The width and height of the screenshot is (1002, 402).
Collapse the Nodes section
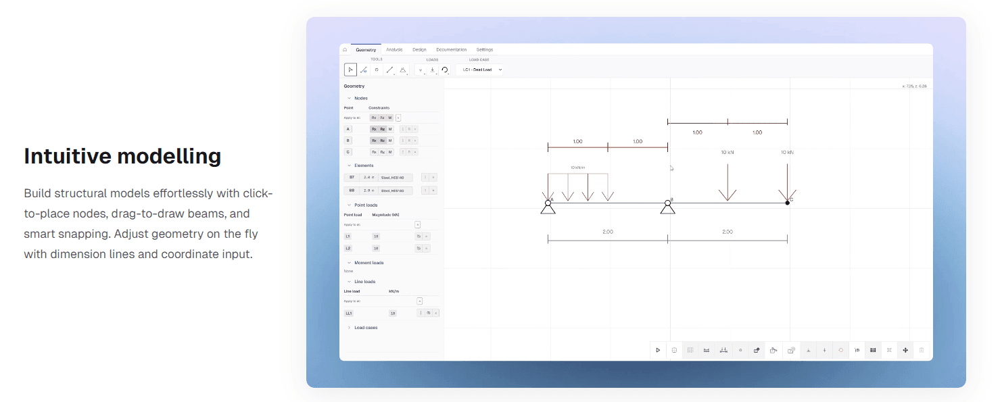coord(349,98)
